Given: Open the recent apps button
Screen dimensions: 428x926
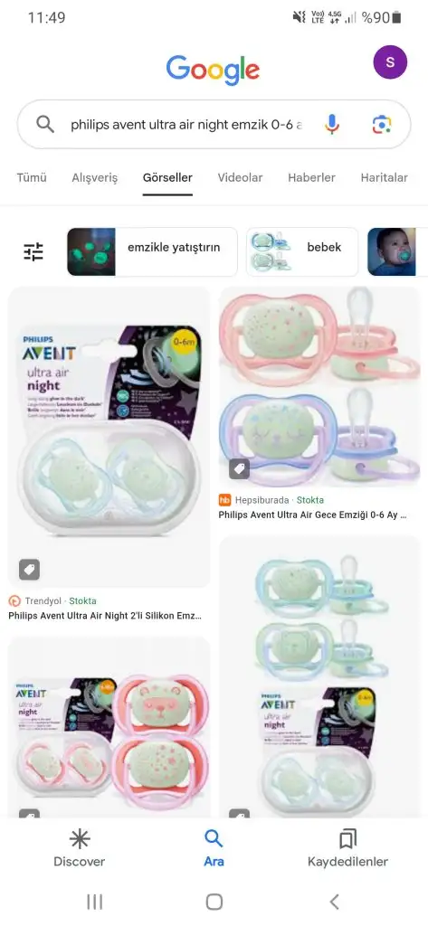Looking at the screenshot, I should 95,902.
